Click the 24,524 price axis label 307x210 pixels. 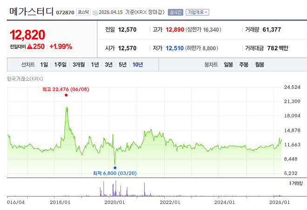(x=292, y=87)
